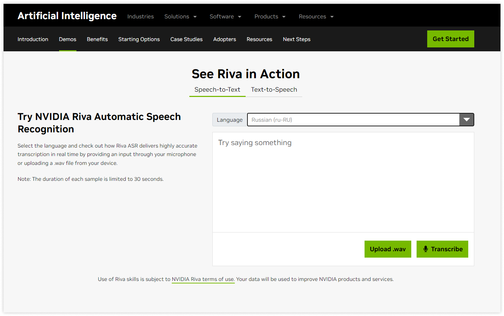This screenshot has height=316, width=504.
Task: Open the Case Studies section
Action: pos(187,39)
